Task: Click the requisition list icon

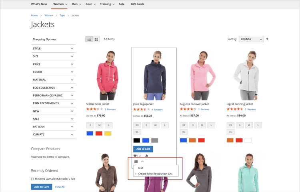Action: (x=136, y=161)
